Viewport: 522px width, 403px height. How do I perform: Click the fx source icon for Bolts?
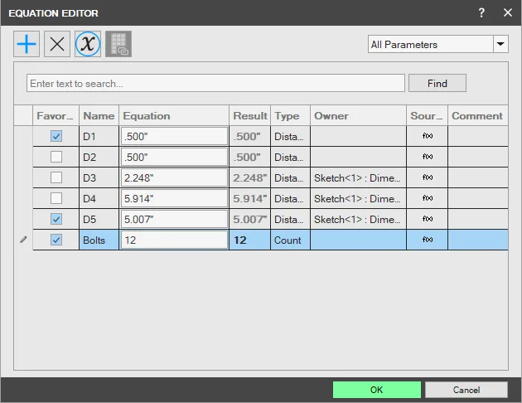coord(428,240)
